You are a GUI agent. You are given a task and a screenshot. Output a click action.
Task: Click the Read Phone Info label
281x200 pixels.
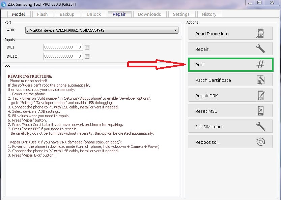[x=212, y=34]
